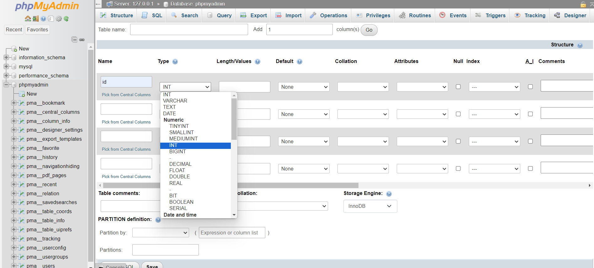This screenshot has width=594, height=268.
Task: Click Pick from Central Columns under id
Action: (126, 95)
